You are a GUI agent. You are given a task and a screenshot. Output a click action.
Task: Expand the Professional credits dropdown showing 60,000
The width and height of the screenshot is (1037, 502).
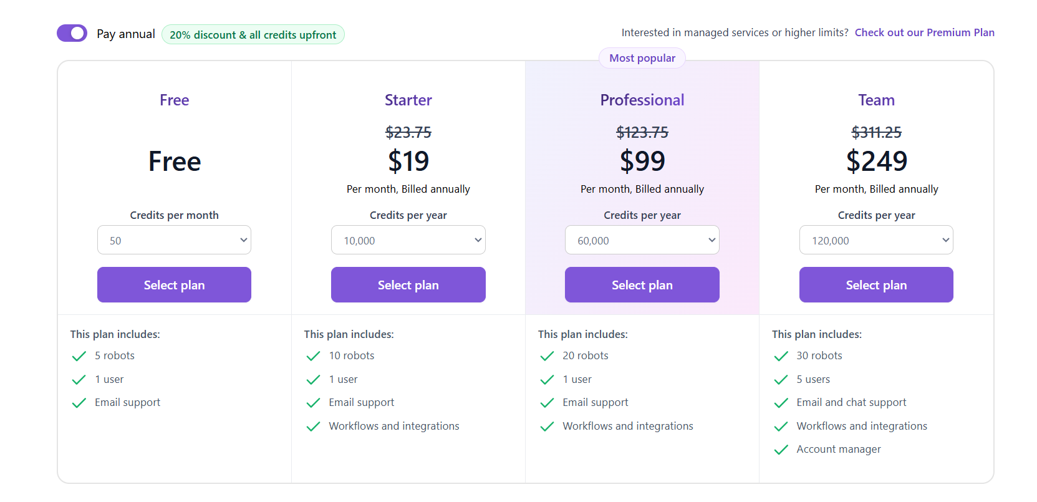click(x=642, y=239)
